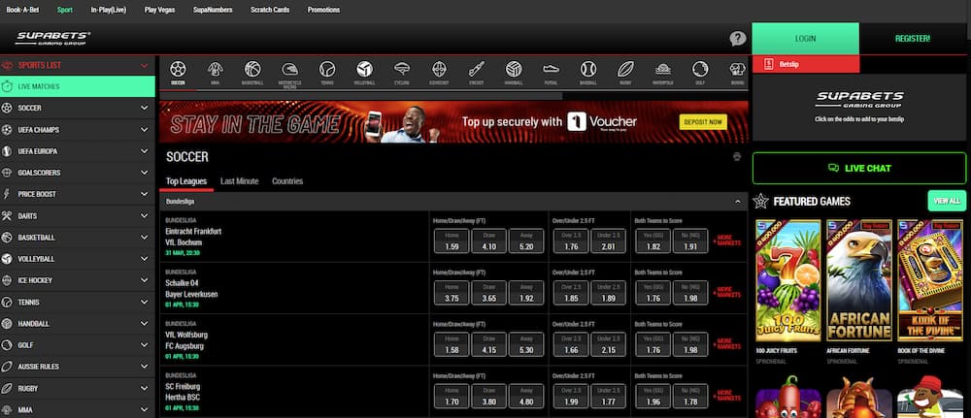Click VIEW ALL featured games
Viewport: 971px width, 418px height.
click(x=946, y=201)
